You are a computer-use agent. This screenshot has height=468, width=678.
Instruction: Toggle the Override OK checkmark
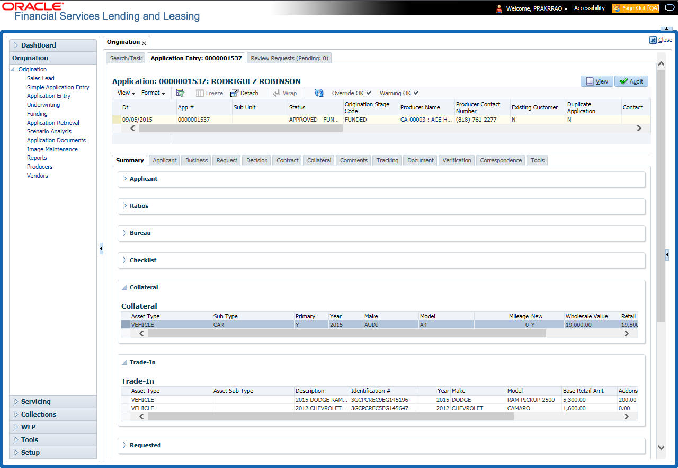[369, 93]
